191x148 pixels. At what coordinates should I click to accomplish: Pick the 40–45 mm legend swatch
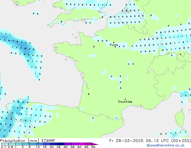[x=82, y=144]
